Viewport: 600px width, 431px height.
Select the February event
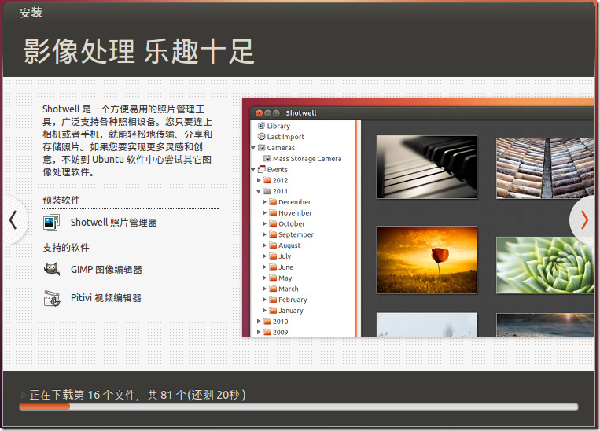pos(293,300)
